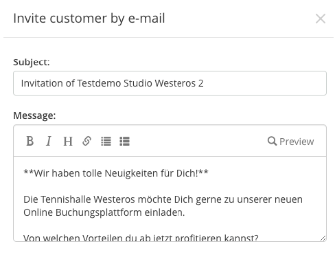Click the line 'Online Buchungsplattform einladen.'

point(104,212)
